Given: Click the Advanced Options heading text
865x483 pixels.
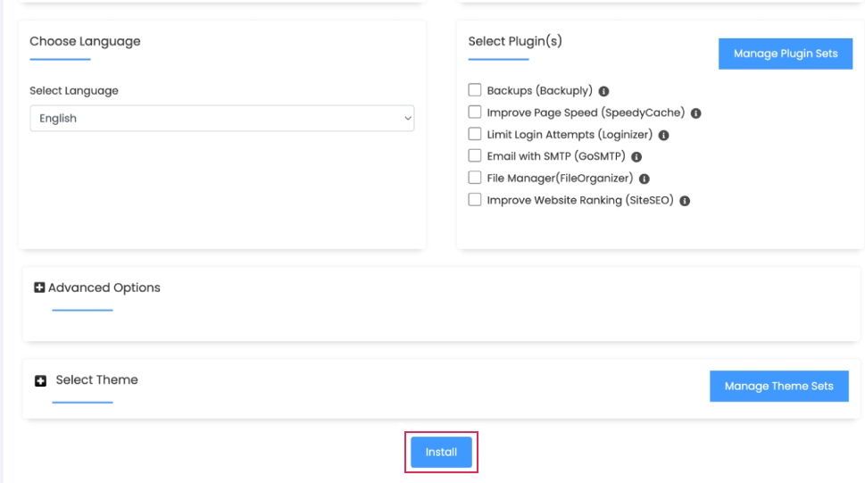Looking at the screenshot, I should [104, 287].
